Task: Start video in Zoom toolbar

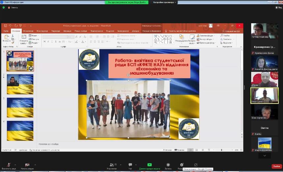Action: click(27, 166)
